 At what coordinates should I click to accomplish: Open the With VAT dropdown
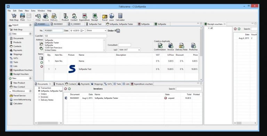129,50
